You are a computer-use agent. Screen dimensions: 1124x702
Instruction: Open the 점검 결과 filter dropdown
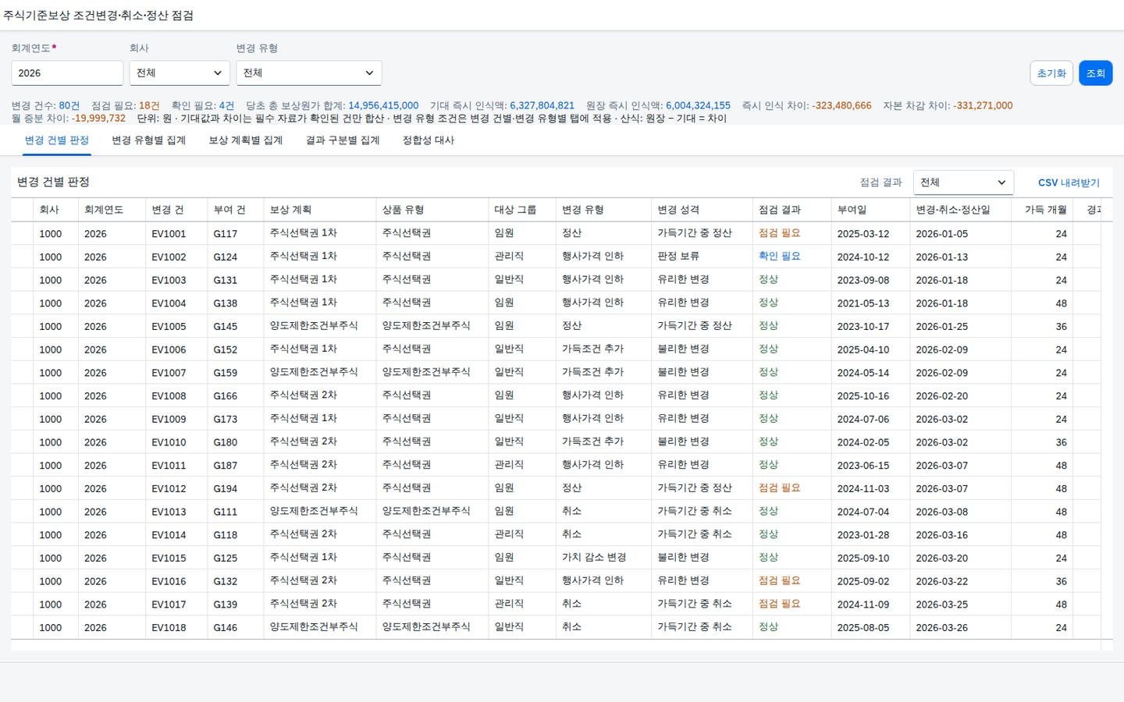click(x=963, y=183)
